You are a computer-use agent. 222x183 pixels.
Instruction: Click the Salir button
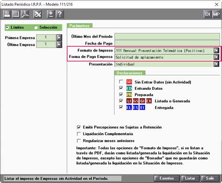(210, 178)
